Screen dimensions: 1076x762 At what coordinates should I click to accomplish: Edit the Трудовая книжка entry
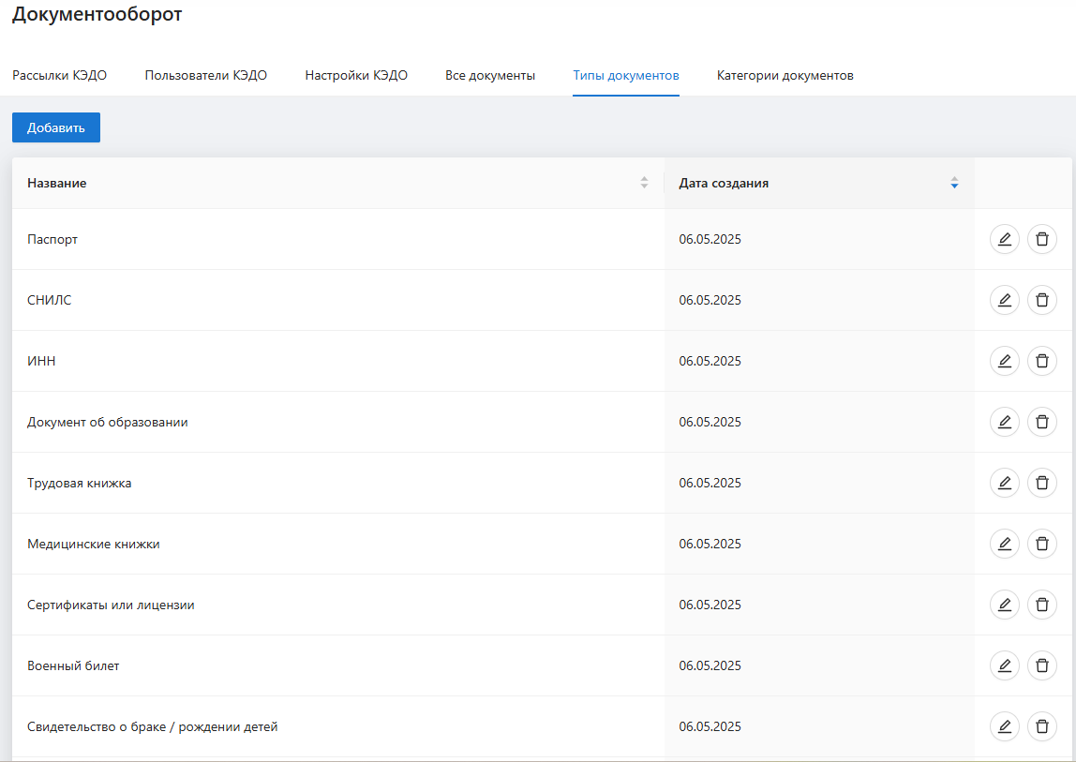coord(1004,483)
